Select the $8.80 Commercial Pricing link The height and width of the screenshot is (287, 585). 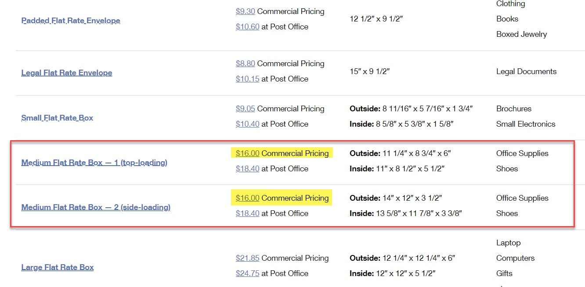[245, 64]
